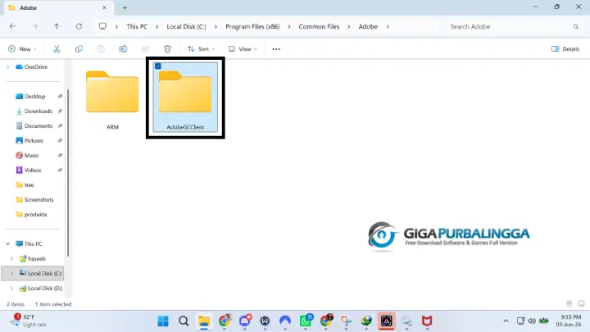
Task: Open the Sort dropdown
Action: [202, 49]
